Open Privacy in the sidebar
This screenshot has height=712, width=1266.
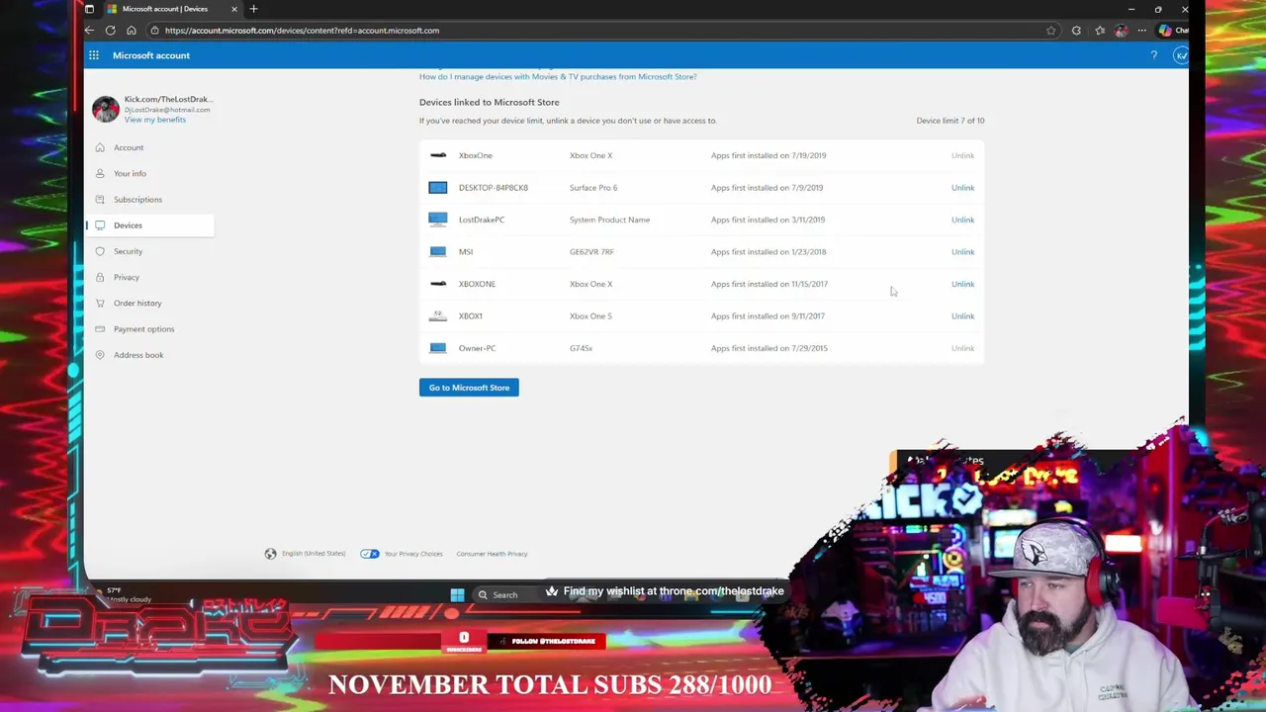pyautogui.click(x=126, y=277)
